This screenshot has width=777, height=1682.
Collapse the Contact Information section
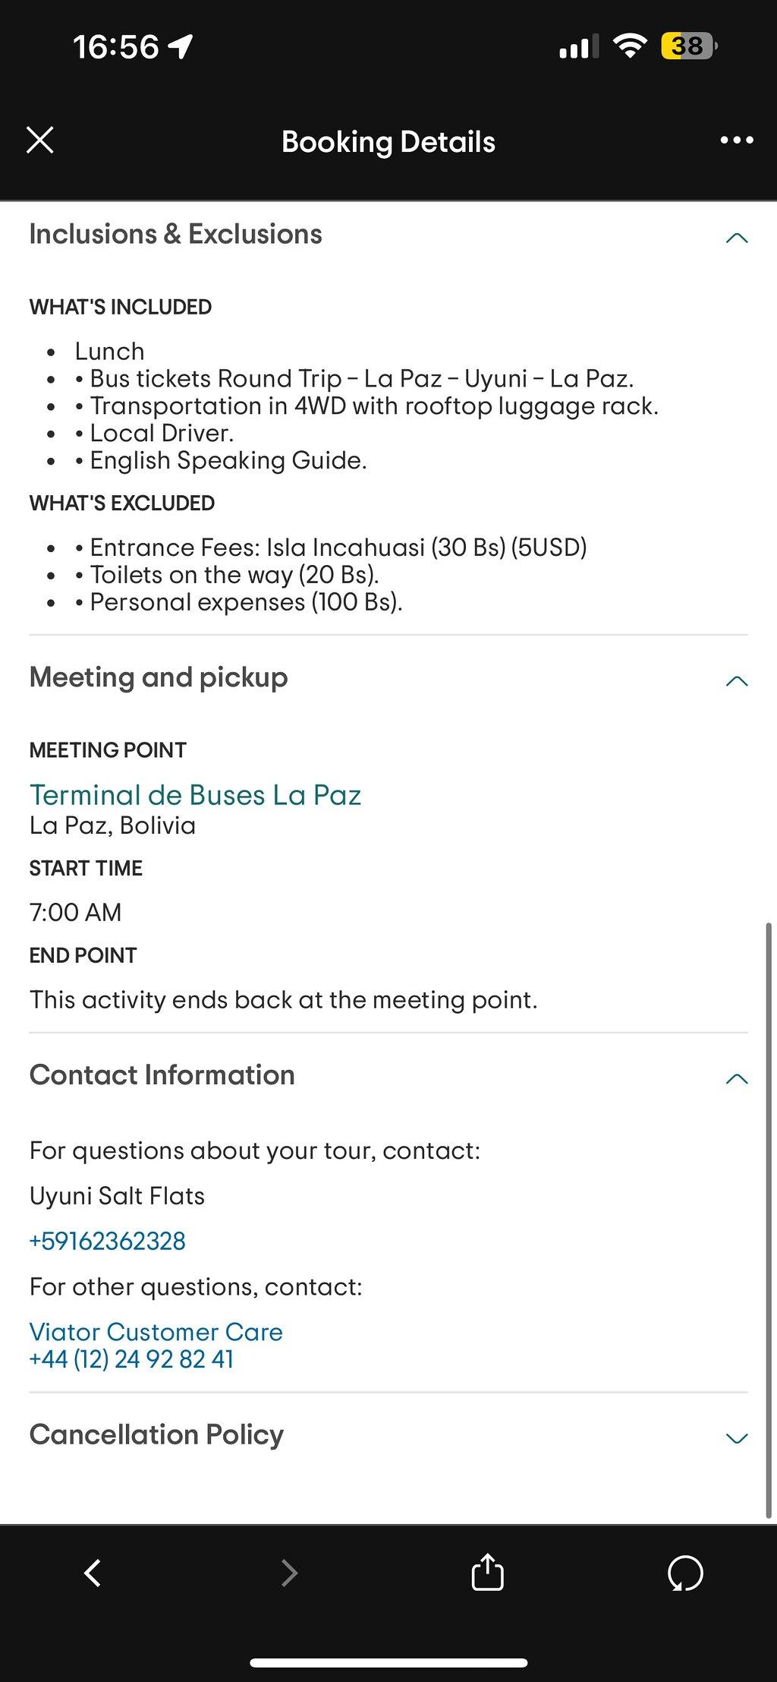tap(737, 1079)
